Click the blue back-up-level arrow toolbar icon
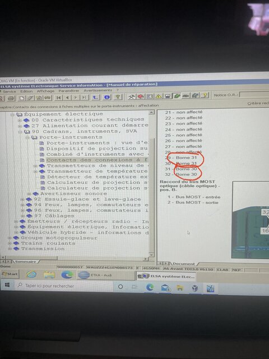269x359 pixels. pyautogui.click(x=96, y=97)
